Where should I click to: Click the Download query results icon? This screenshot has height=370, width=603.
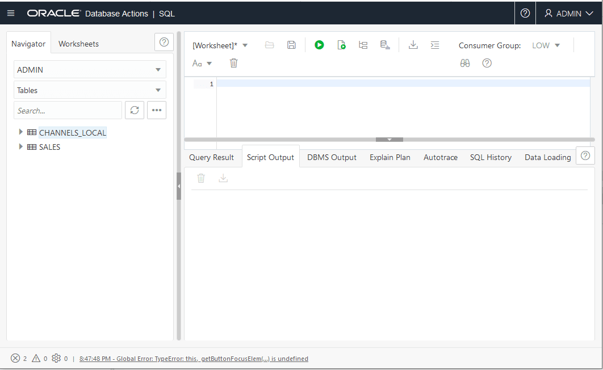(x=413, y=45)
